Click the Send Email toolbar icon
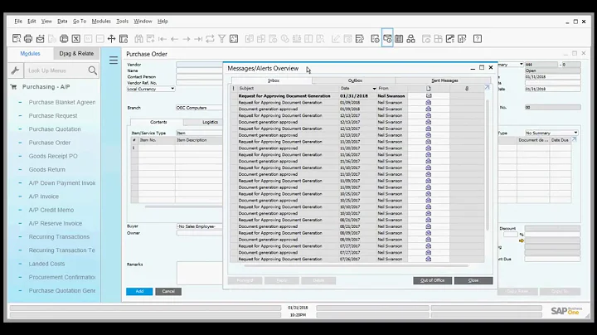The width and height of the screenshot is (597, 335). point(40,38)
